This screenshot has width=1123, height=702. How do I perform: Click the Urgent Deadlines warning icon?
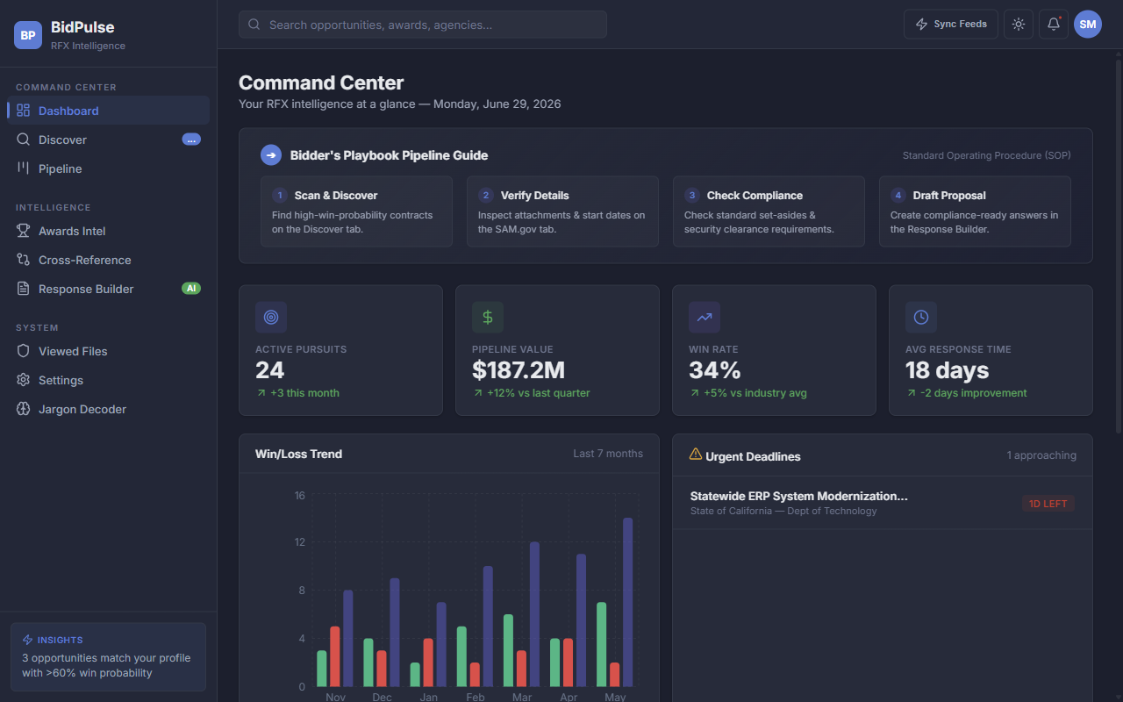coord(696,455)
